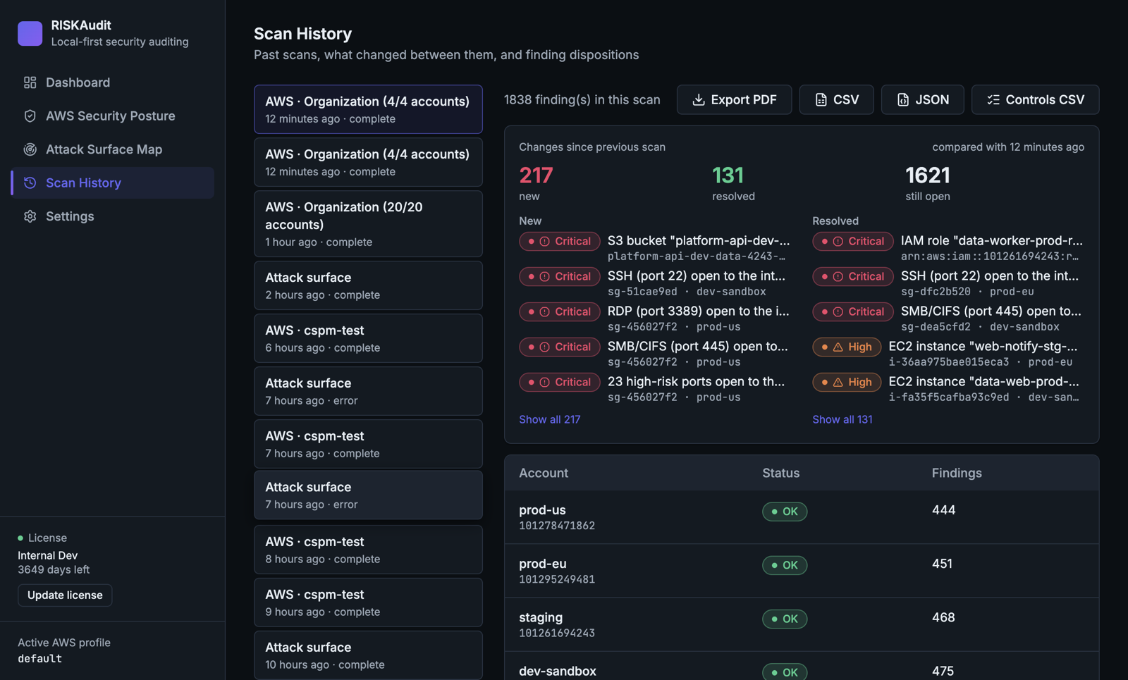Click the Critical badge for 23 high-risk ports
Screen dimensions: 1128x680
coord(560,382)
